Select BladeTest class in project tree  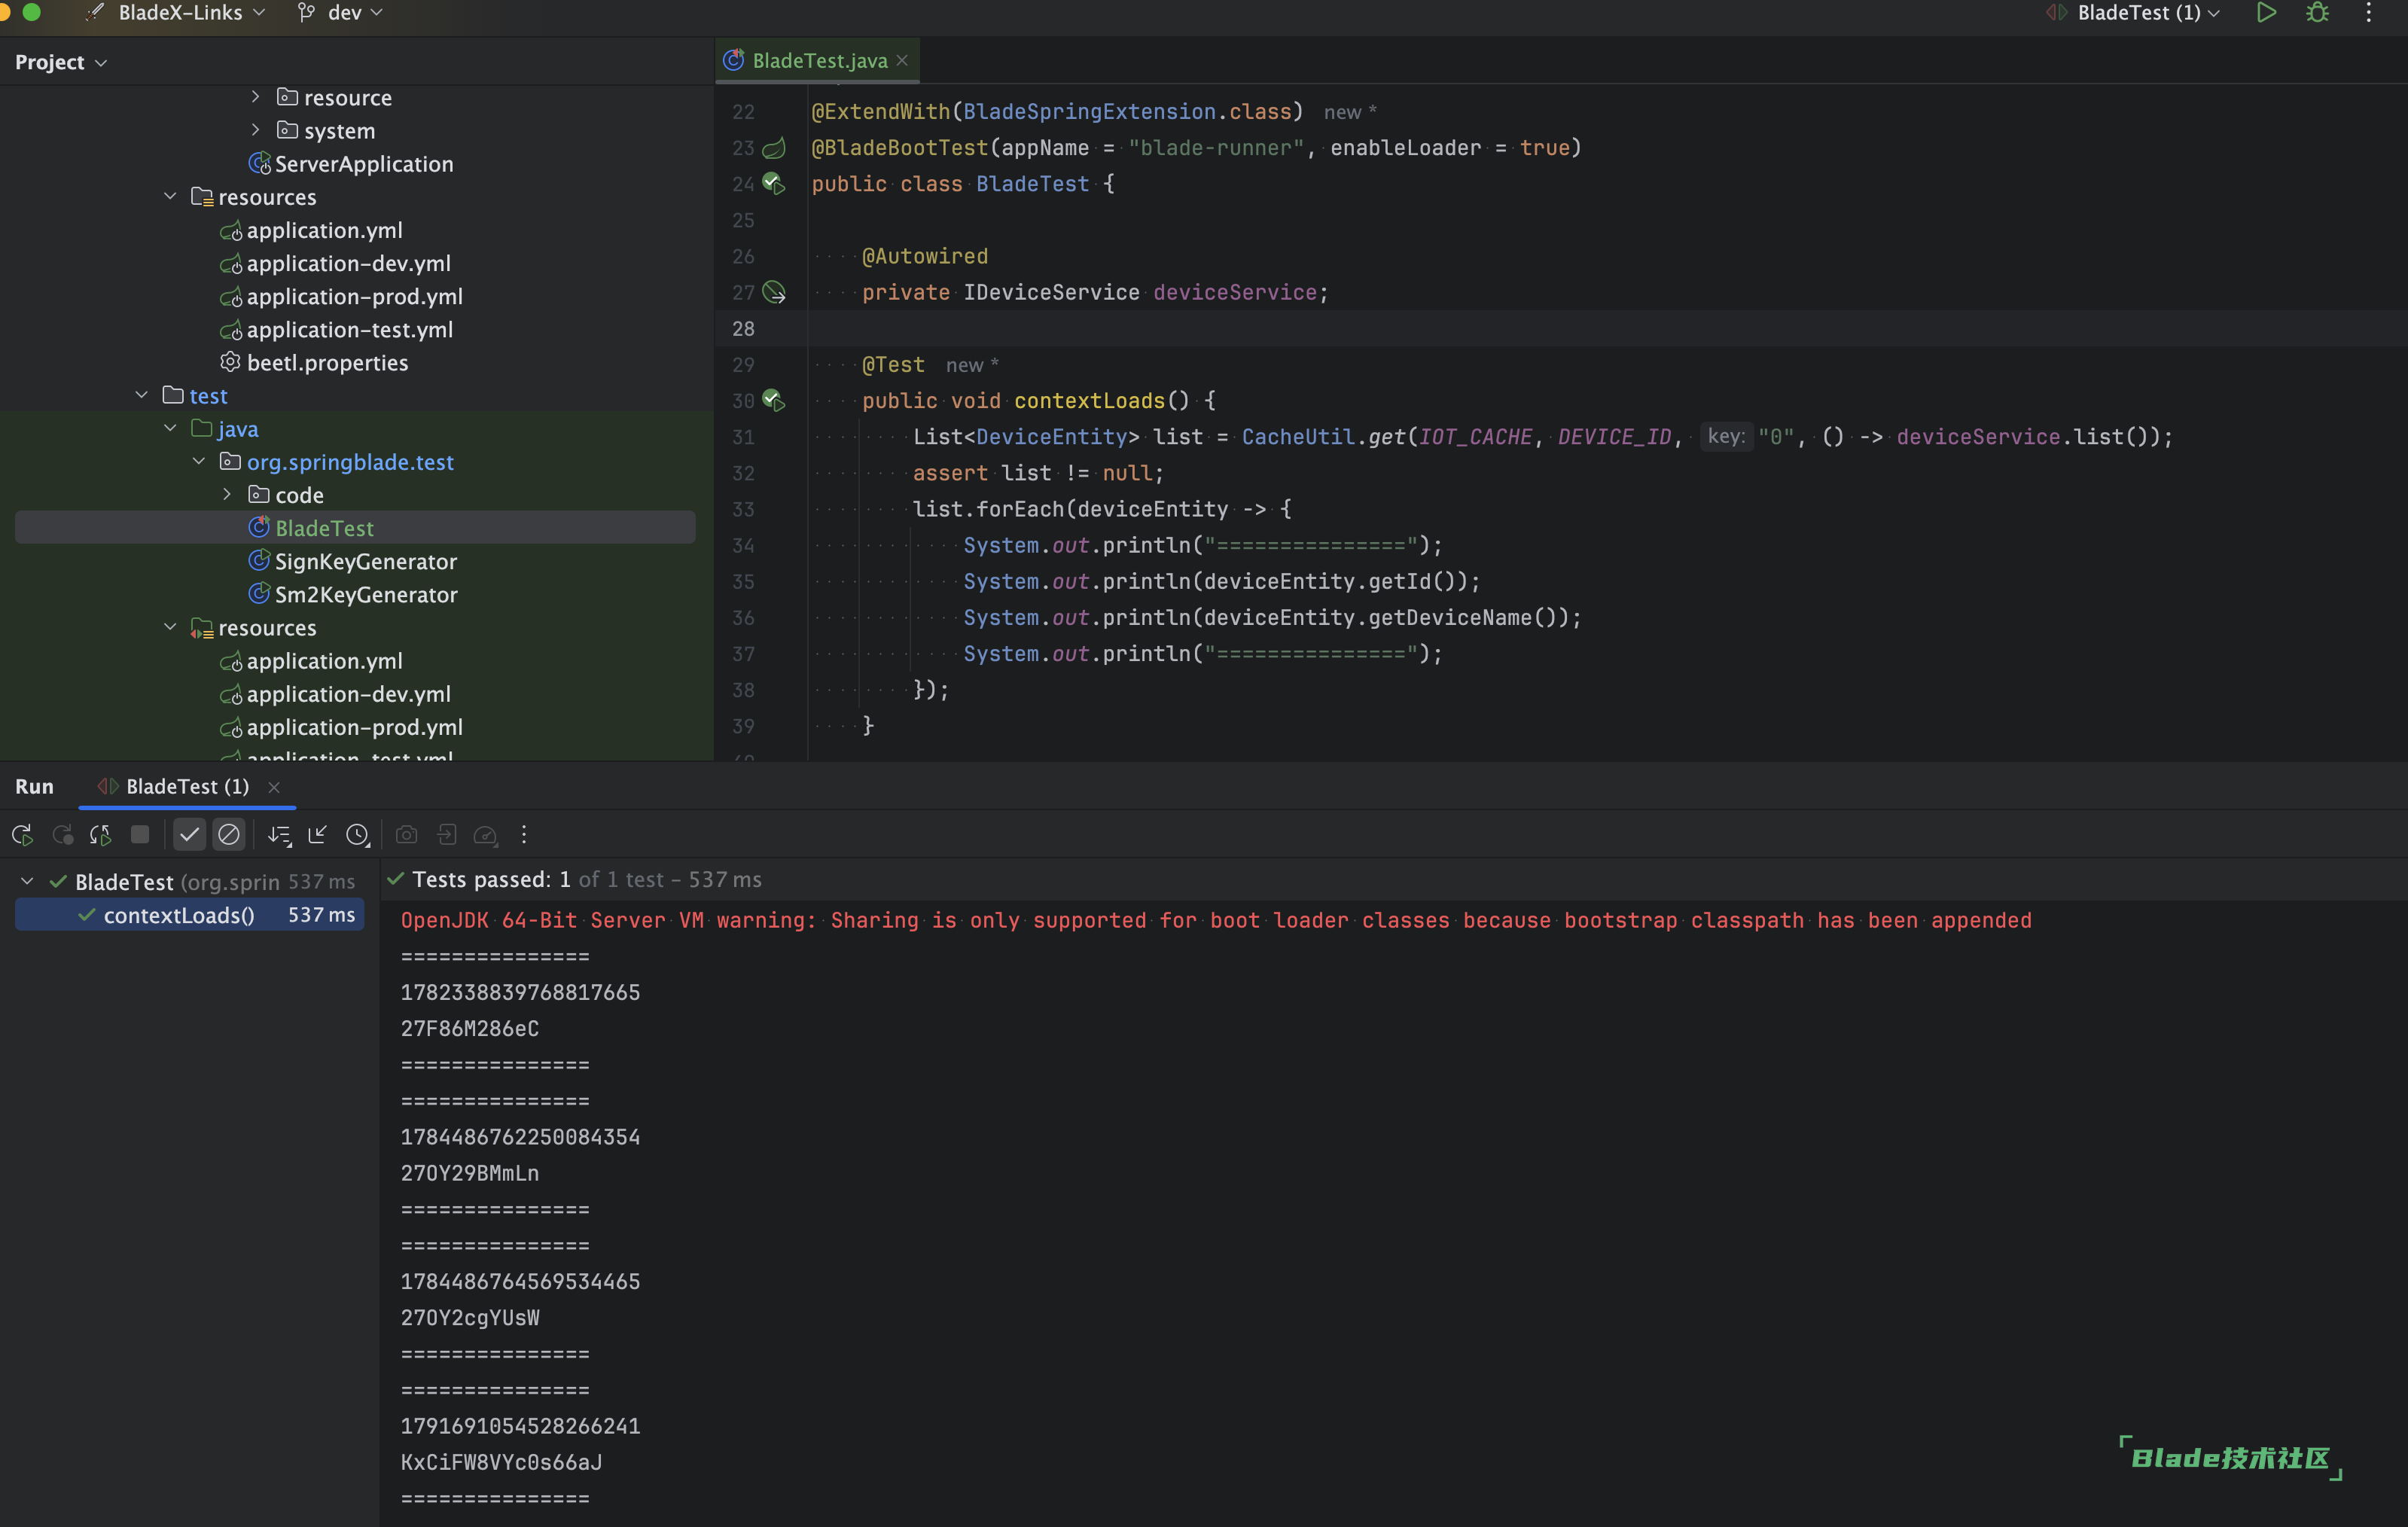pyautogui.click(x=355, y=527)
